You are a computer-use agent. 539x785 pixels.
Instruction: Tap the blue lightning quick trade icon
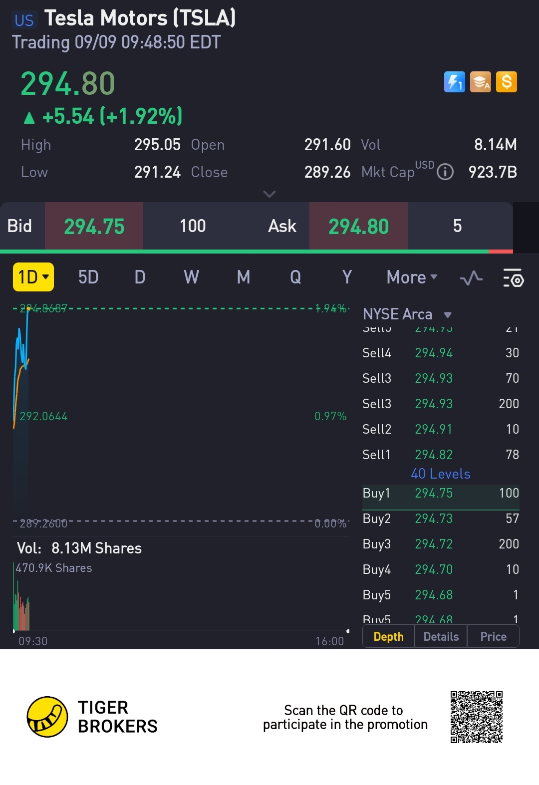[x=454, y=82]
